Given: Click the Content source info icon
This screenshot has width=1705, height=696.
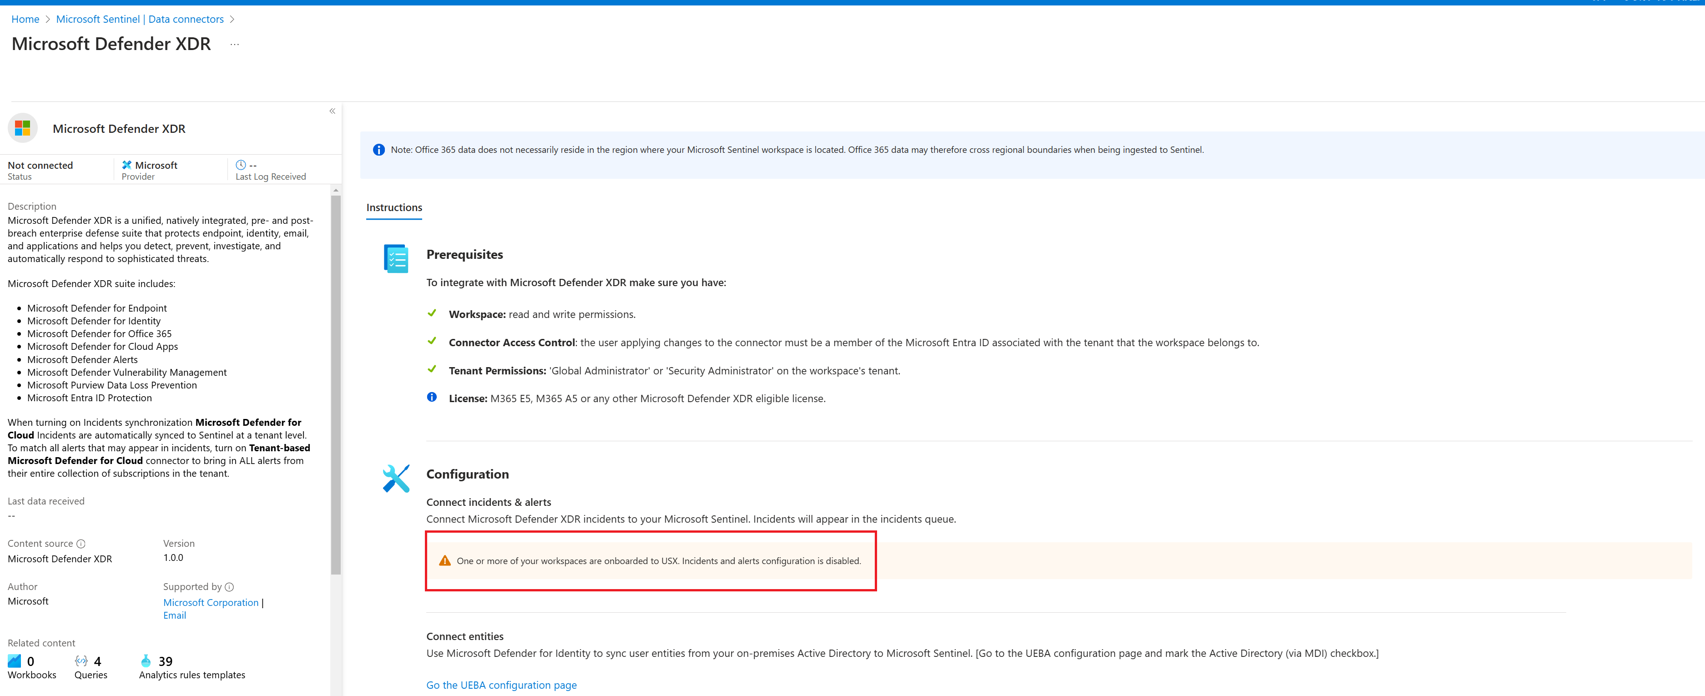Looking at the screenshot, I should (81, 544).
